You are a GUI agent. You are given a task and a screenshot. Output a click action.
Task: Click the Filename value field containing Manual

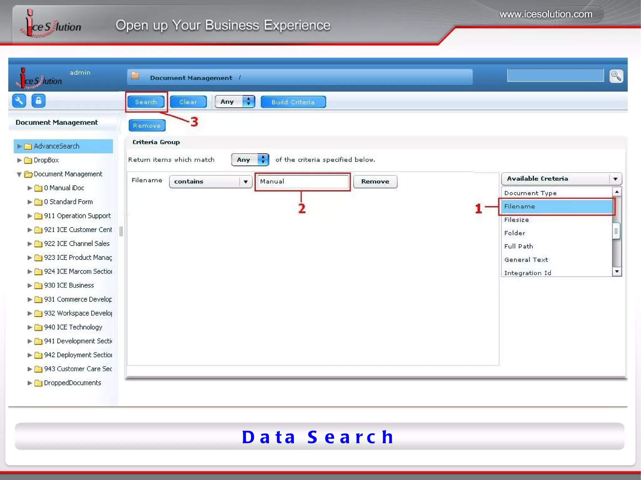(302, 182)
